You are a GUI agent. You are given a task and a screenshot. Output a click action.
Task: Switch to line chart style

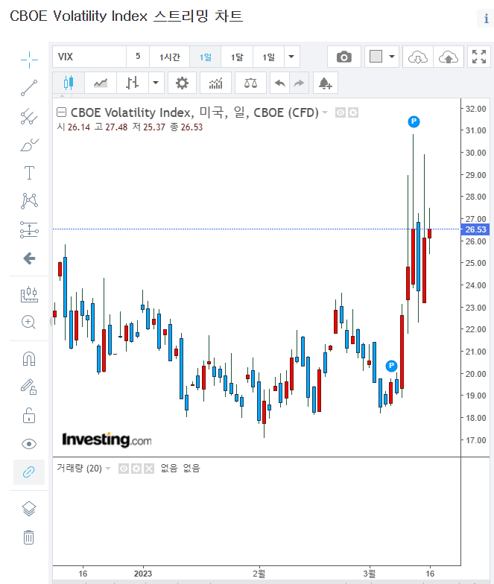(101, 83)
